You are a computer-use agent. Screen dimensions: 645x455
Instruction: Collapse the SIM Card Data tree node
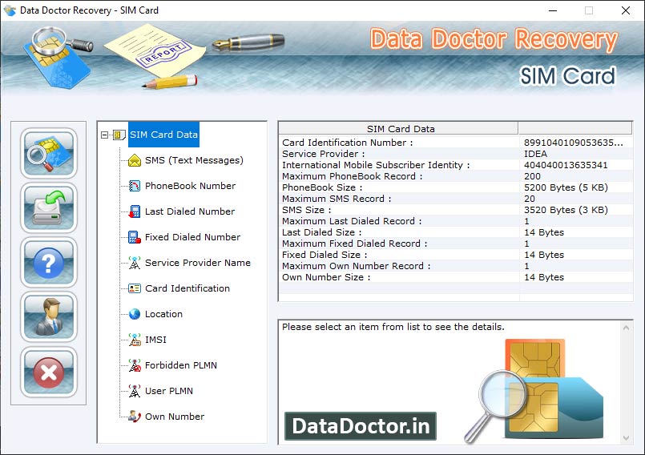(104, 135)
